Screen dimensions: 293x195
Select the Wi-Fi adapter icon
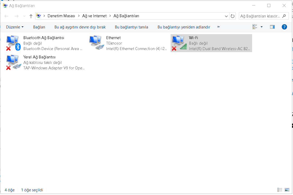tap(179, 43)
